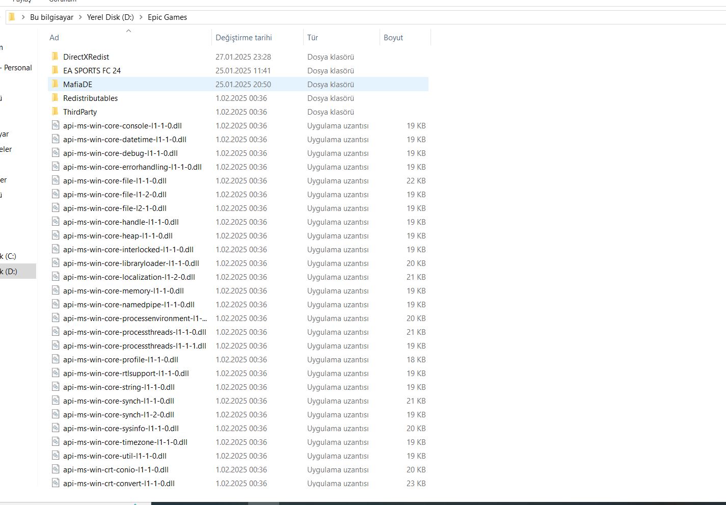Expand the chevron after Yerel Disk (D:) breadcrumb
Viewport: 726px width, 505px height.
pyautogui.click(x=141, y=17)
